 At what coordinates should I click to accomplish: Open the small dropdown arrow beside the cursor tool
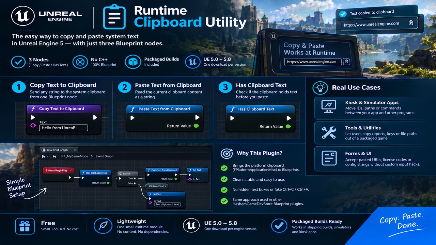(x=48, y=157)
